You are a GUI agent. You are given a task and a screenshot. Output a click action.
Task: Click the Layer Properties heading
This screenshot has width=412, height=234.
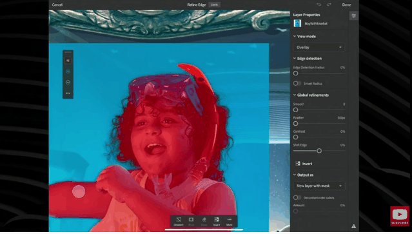[307, 15]
